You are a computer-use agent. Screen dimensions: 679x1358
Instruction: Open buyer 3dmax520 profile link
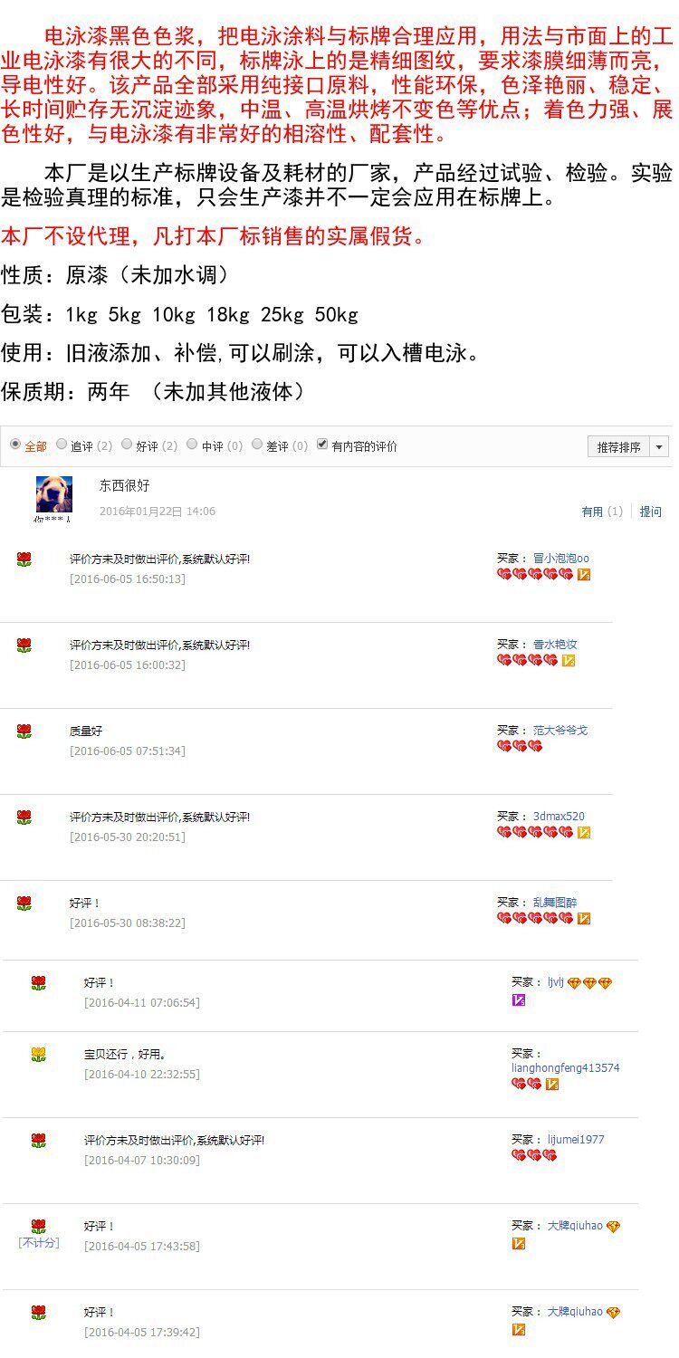point(559,817)
